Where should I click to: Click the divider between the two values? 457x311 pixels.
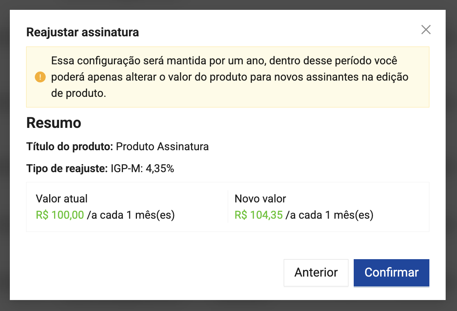coord(228,207)
